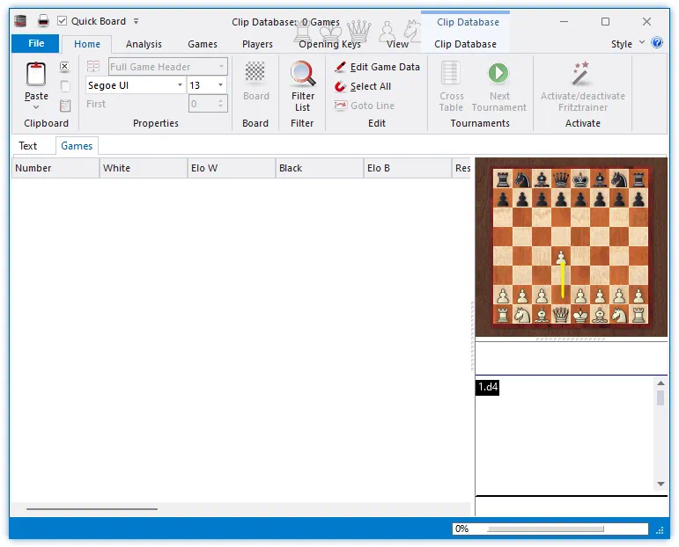The image size is (679, 547).
Task: Click the Paste clipboard icon
Action: 36,75
